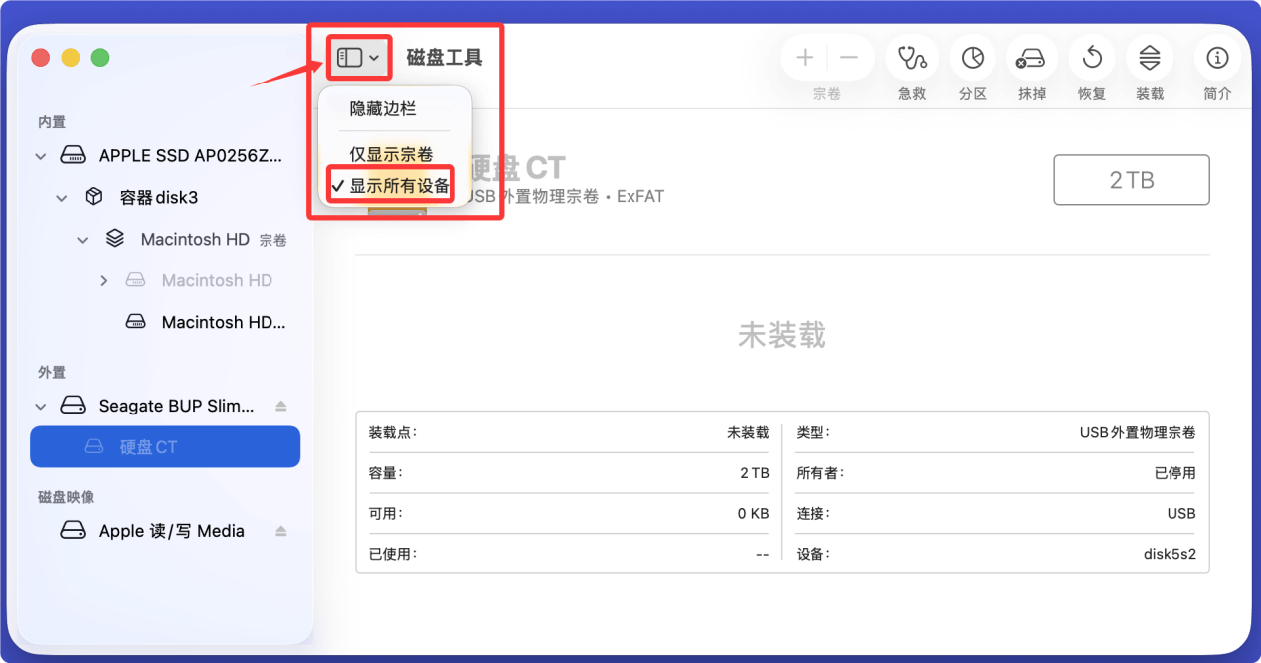Run 急救 (First Aid) on the disk

click(911, 58)
